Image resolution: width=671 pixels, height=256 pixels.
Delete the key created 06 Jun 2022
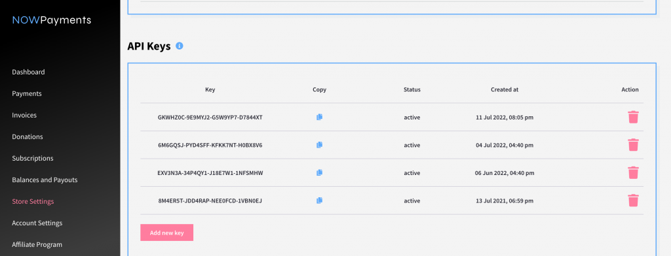tap(633, 172)
